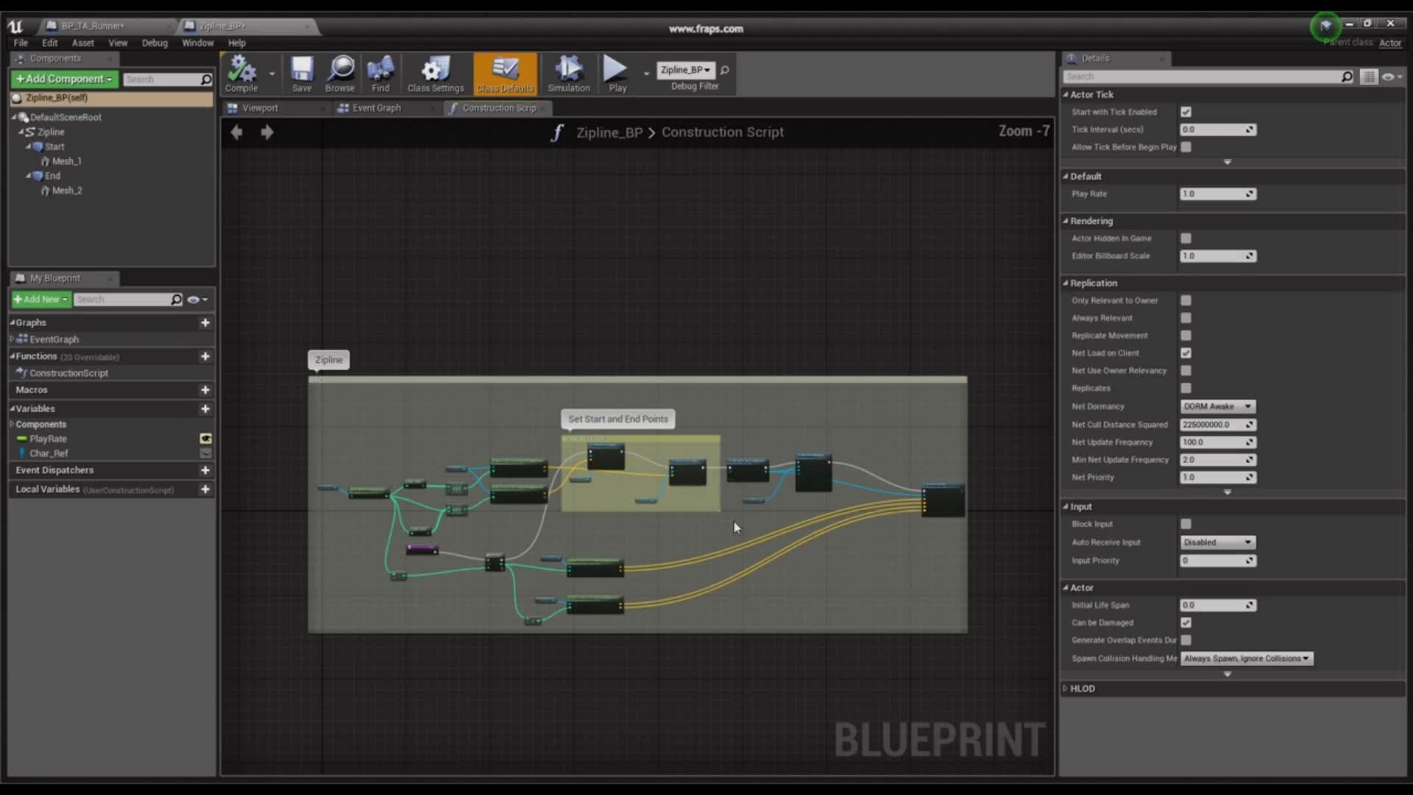Open the Window menu
Image resolution: width=1413 pixels, height=795 pixels.
(x=197, y=43)
